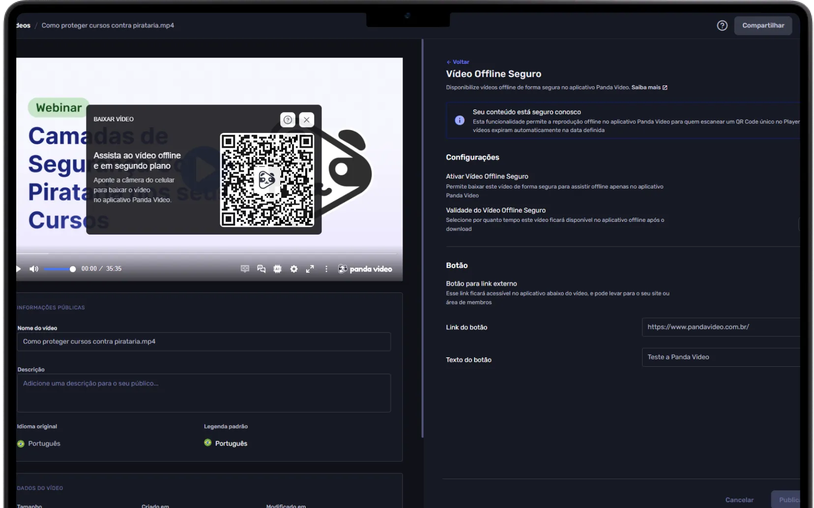The image size is (814, 508).
Task: Click the 'Botão para link externo' label
Action: (x=481, y=284)
